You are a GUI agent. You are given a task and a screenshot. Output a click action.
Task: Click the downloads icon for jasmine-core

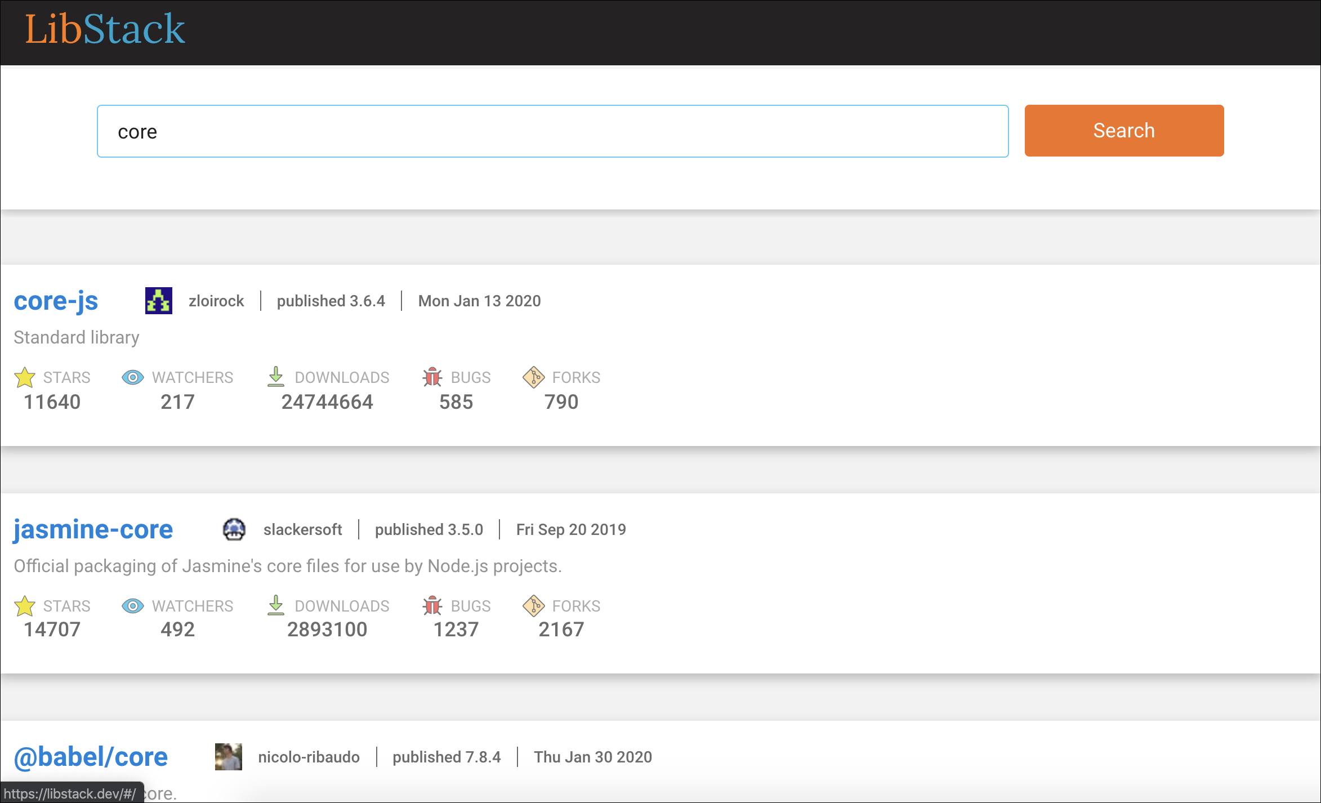point(276,606)
